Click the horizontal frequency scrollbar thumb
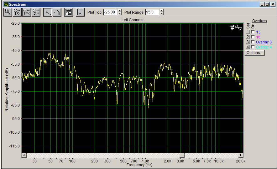The height and width of the screenshot is (169, 277). pyautogui.click(x=182, y=155)
